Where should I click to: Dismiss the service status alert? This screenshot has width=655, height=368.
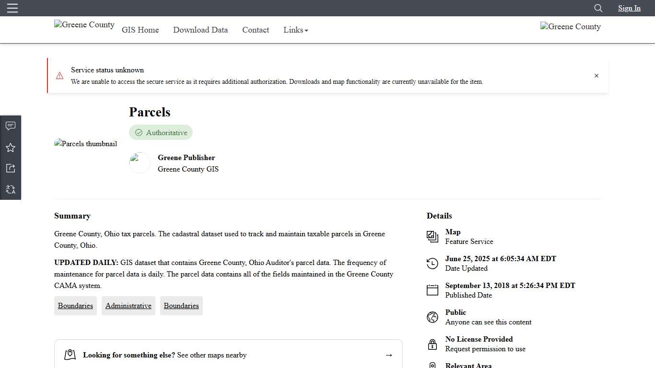tap(596, 76)
